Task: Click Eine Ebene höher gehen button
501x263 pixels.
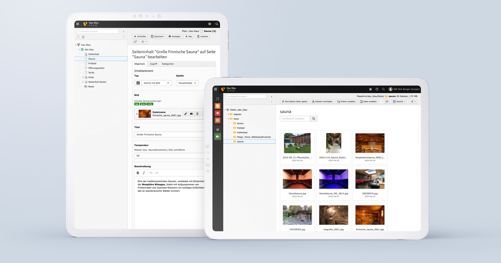Action: 295,101
